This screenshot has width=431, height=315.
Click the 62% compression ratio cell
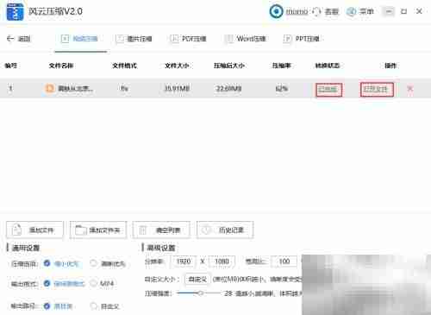[x=281, y=88]
